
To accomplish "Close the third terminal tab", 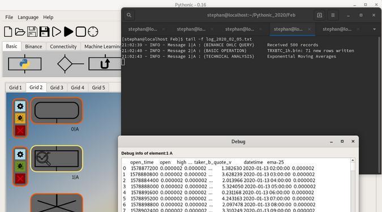I will coord(260,29).
